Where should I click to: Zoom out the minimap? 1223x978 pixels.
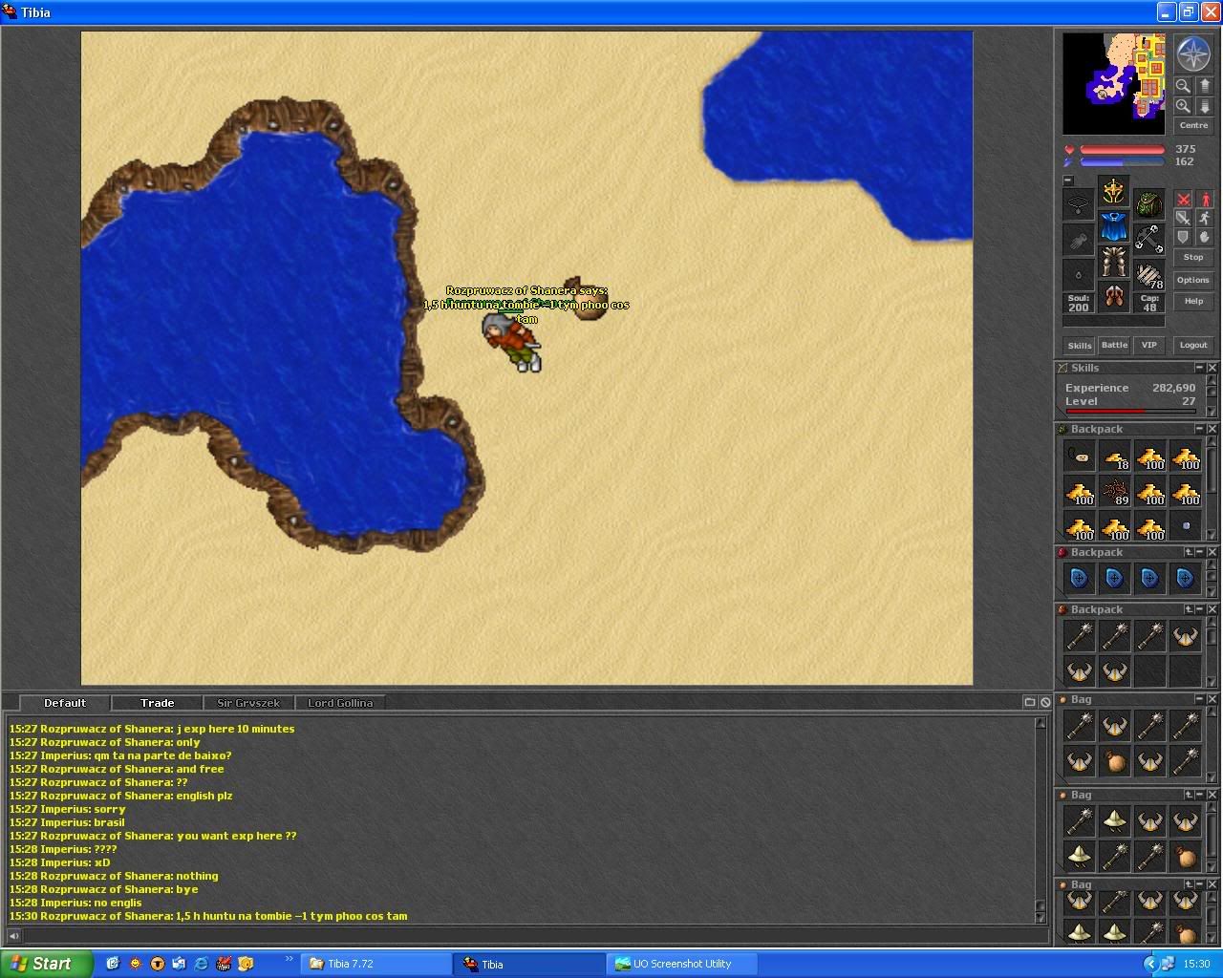pyautogui.click(x=1183, y=86)
